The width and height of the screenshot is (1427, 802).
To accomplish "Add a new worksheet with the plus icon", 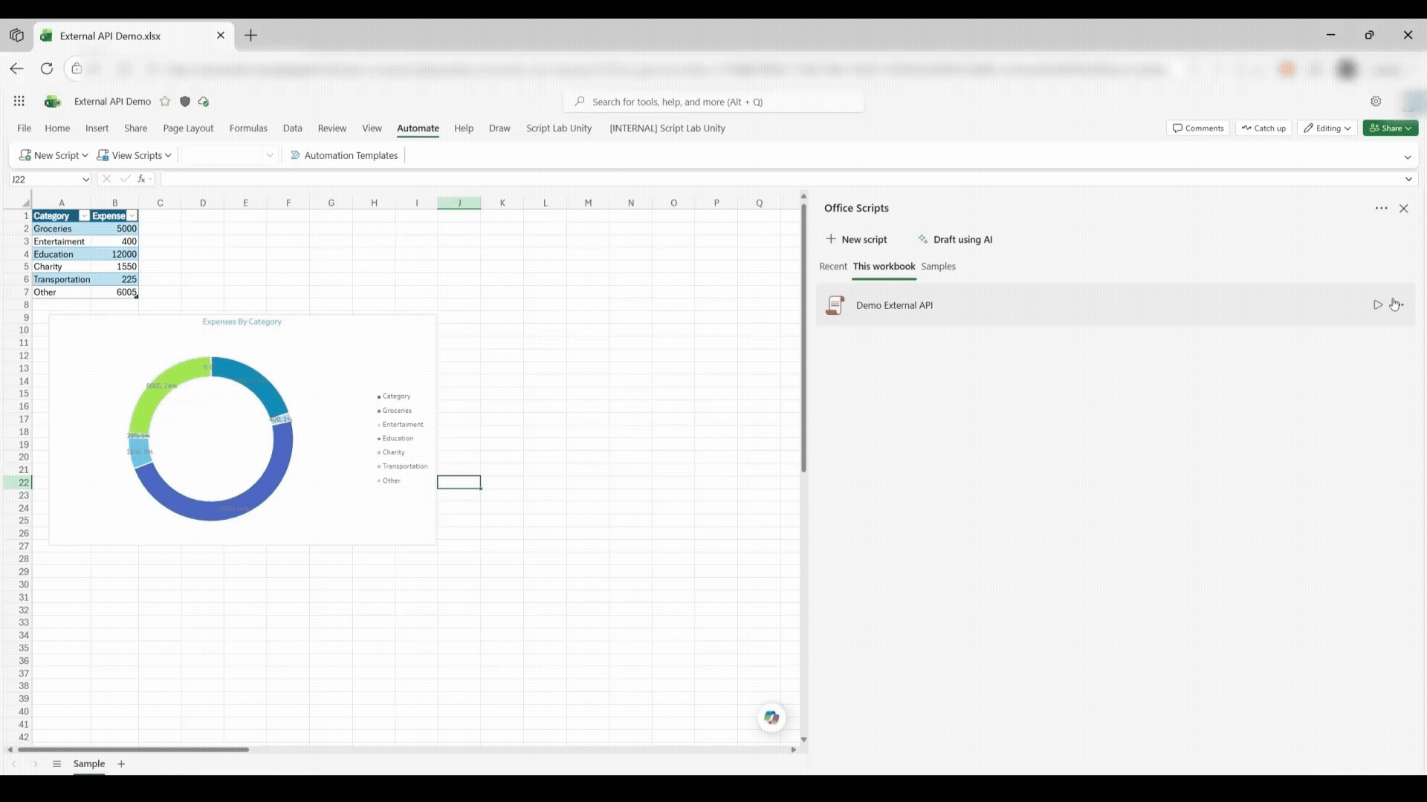I will [x=121, y=763].
